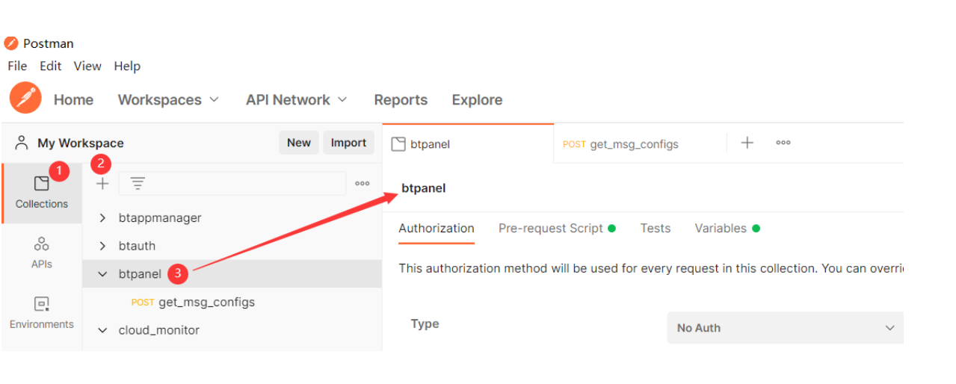Viewport: 956px width, 384px height.
Task: Expand the btappmanager collection
Action: [x=103, y=218]
